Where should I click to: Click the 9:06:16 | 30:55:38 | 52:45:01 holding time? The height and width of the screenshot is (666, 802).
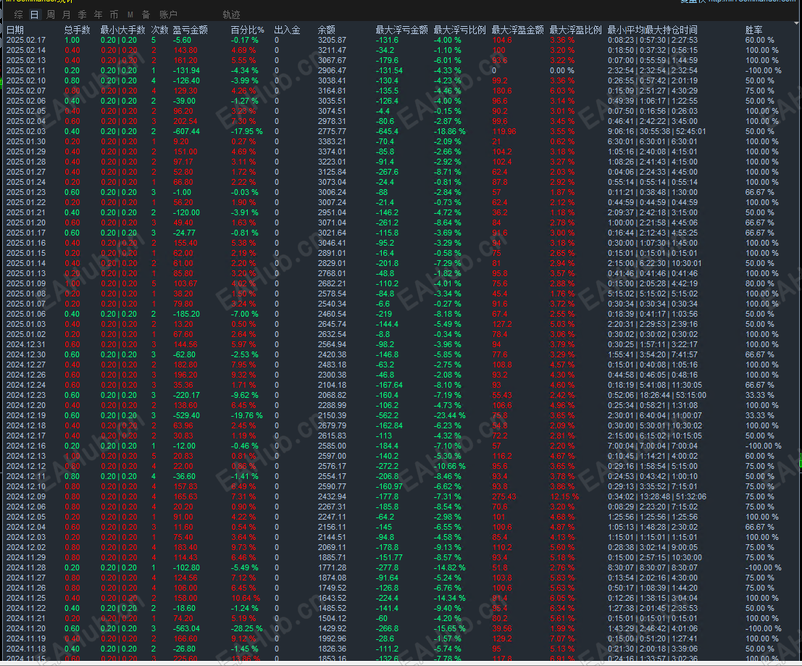(656, 131)
